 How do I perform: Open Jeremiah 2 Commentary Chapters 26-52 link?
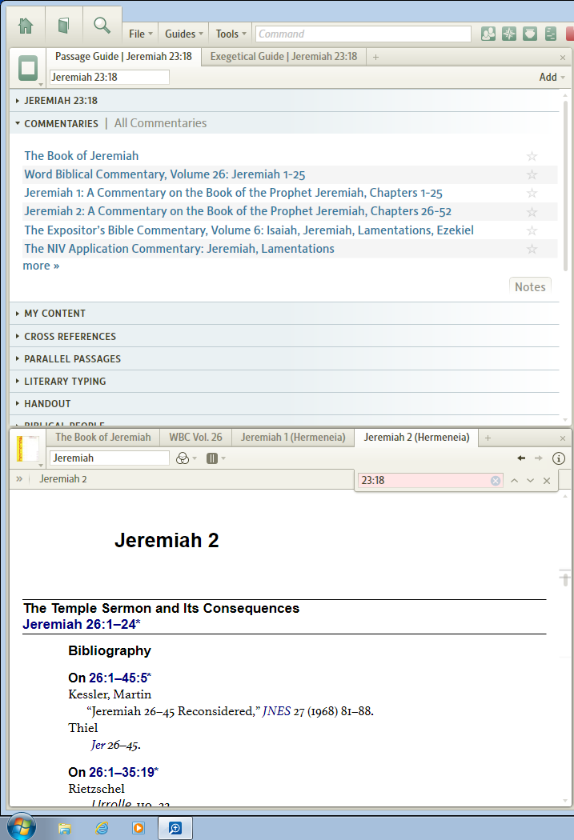(x=238, y=211)
